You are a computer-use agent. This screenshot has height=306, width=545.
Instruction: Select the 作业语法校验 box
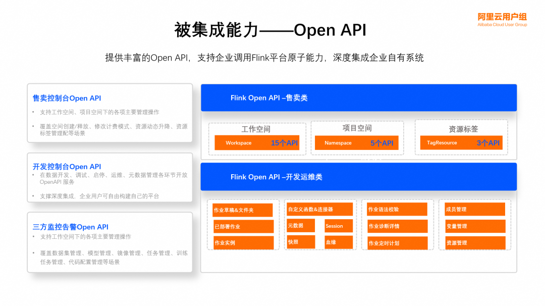tap(397, 210)
